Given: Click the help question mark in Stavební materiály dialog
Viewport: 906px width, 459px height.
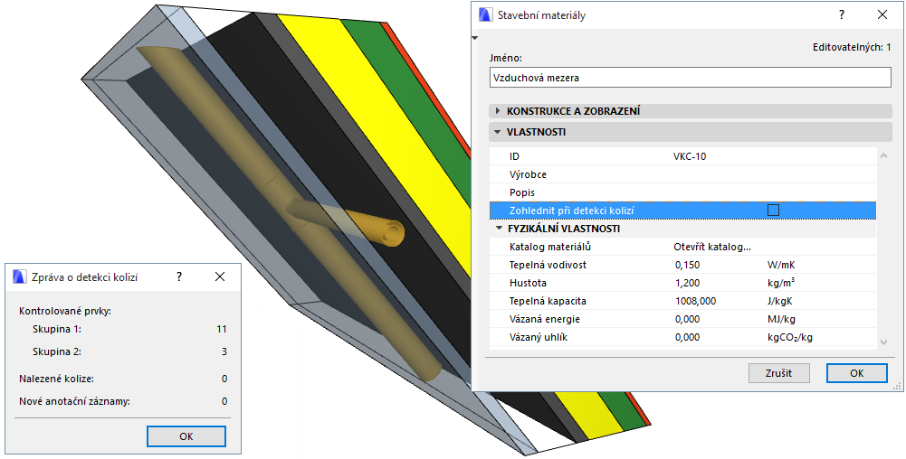Looking at the screenshot, I should pos(842,15).
